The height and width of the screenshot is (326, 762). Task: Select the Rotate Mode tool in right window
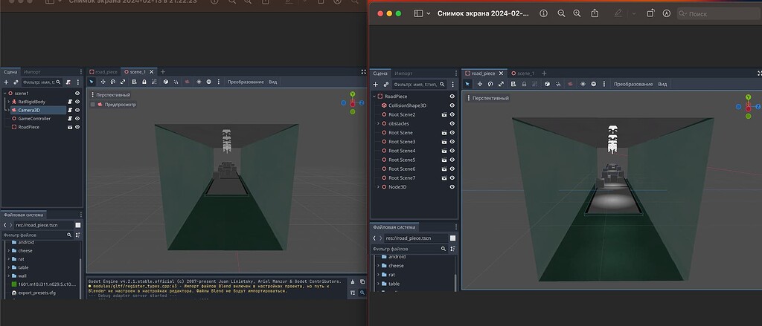point(490,84)
